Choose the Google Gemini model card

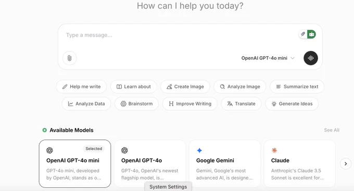[225, 164]
